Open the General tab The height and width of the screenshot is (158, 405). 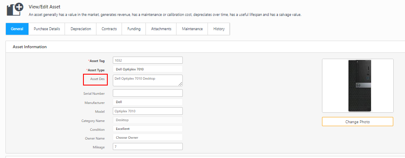click(17, 29)
